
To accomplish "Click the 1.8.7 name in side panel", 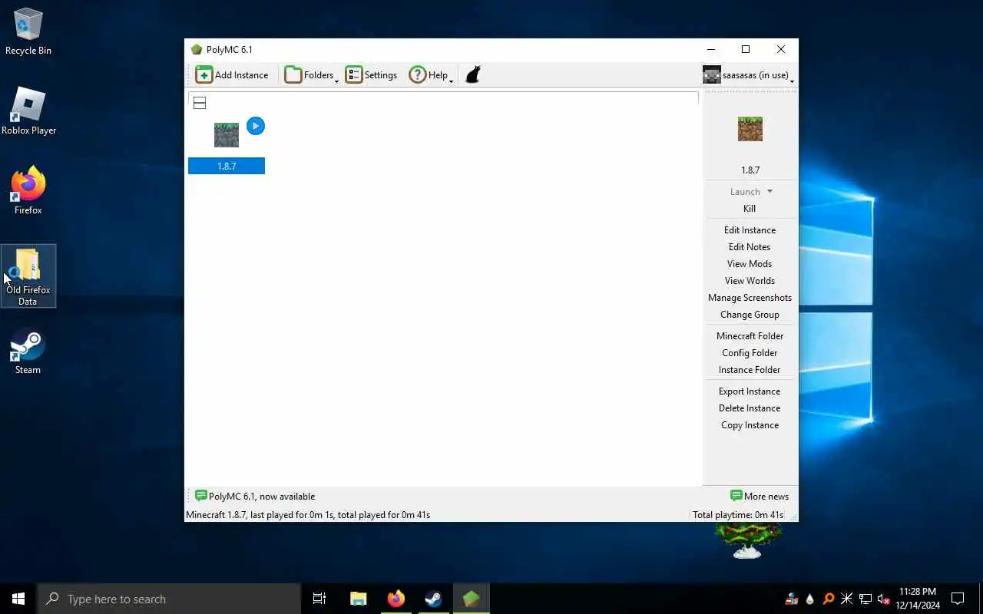I will point(750,170).
